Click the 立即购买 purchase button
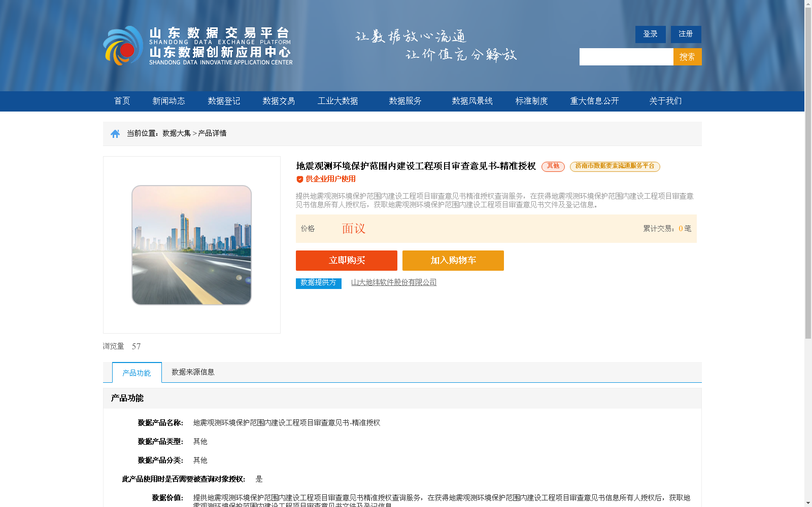812x507 pixels. [x=347, y=260]
